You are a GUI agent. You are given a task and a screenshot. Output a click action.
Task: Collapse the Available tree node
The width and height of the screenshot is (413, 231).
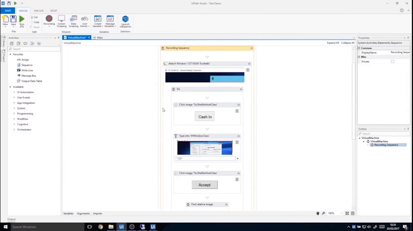pos(10,87)
